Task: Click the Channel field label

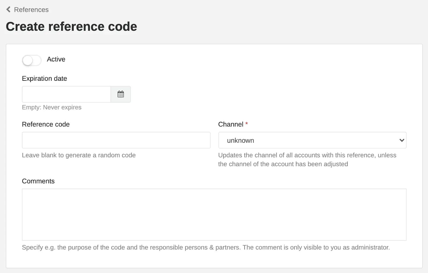Action: [x=231, y=124]
